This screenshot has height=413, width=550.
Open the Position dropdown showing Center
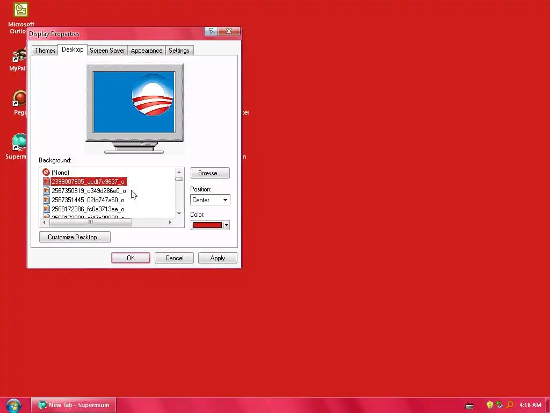(210, 200)
